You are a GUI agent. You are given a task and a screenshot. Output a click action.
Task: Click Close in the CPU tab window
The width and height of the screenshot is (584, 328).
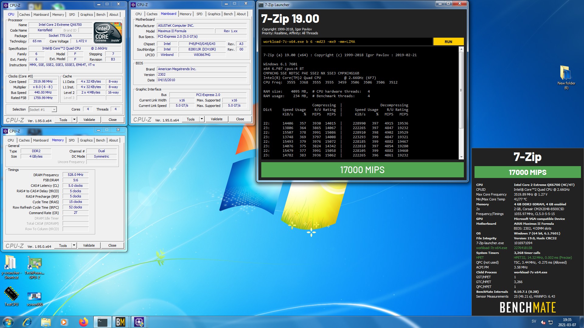pos(113,120)
